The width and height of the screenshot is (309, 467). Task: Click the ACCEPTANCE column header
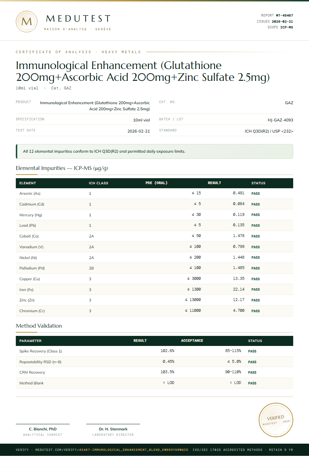(192, 341)
